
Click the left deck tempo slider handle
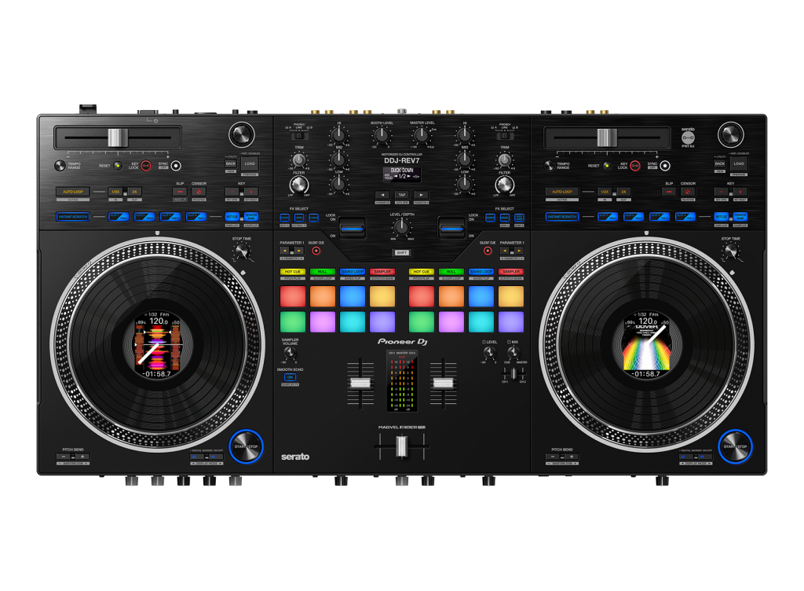pos(118,138)
